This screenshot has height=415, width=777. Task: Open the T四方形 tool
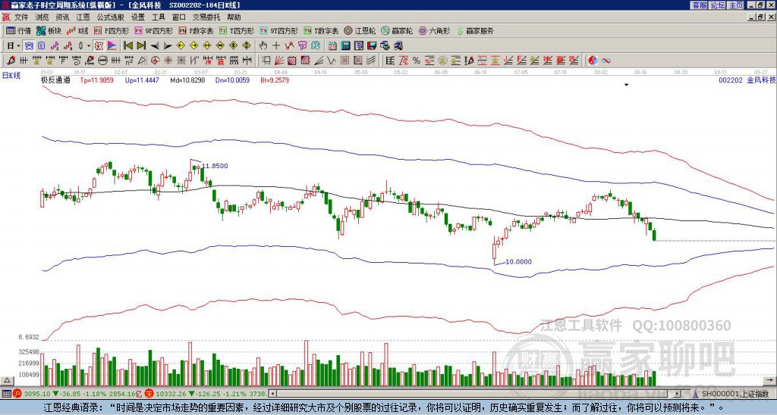pos(237,30)
